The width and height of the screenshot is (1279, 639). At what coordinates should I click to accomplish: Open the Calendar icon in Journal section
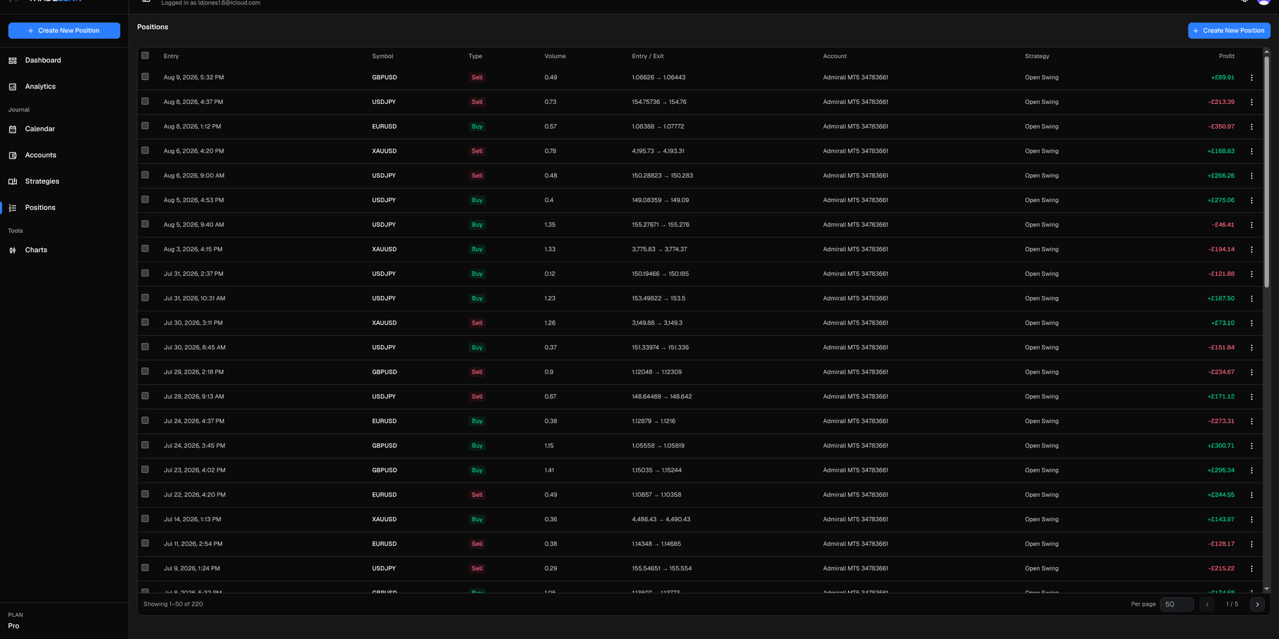[13, 129]
